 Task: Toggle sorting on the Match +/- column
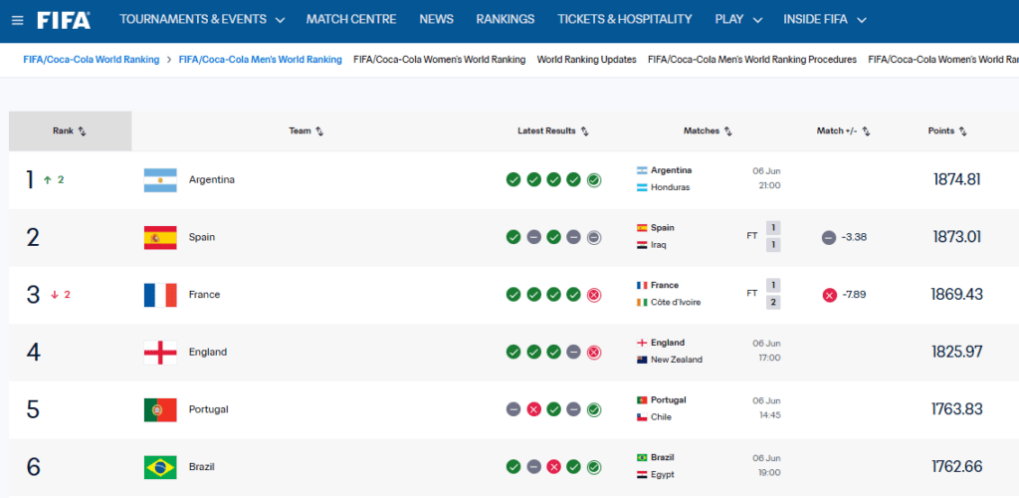[844, 130]
